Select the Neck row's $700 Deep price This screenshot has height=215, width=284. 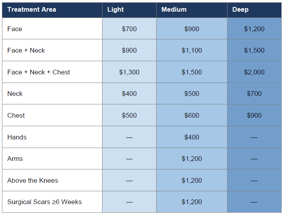(x=254, y=93)
